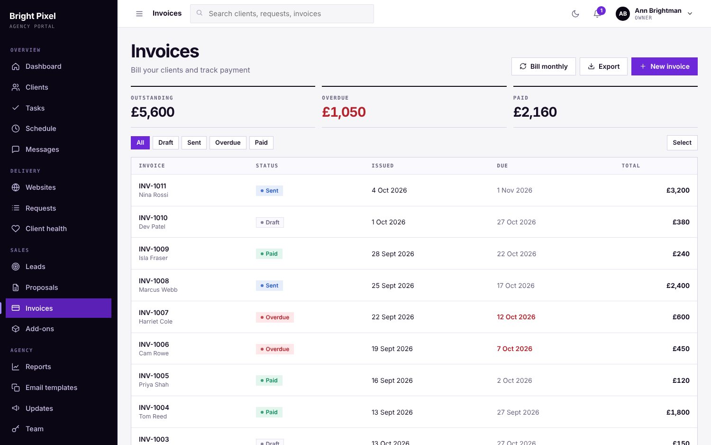Click the Clients people icon

point(16,87)
